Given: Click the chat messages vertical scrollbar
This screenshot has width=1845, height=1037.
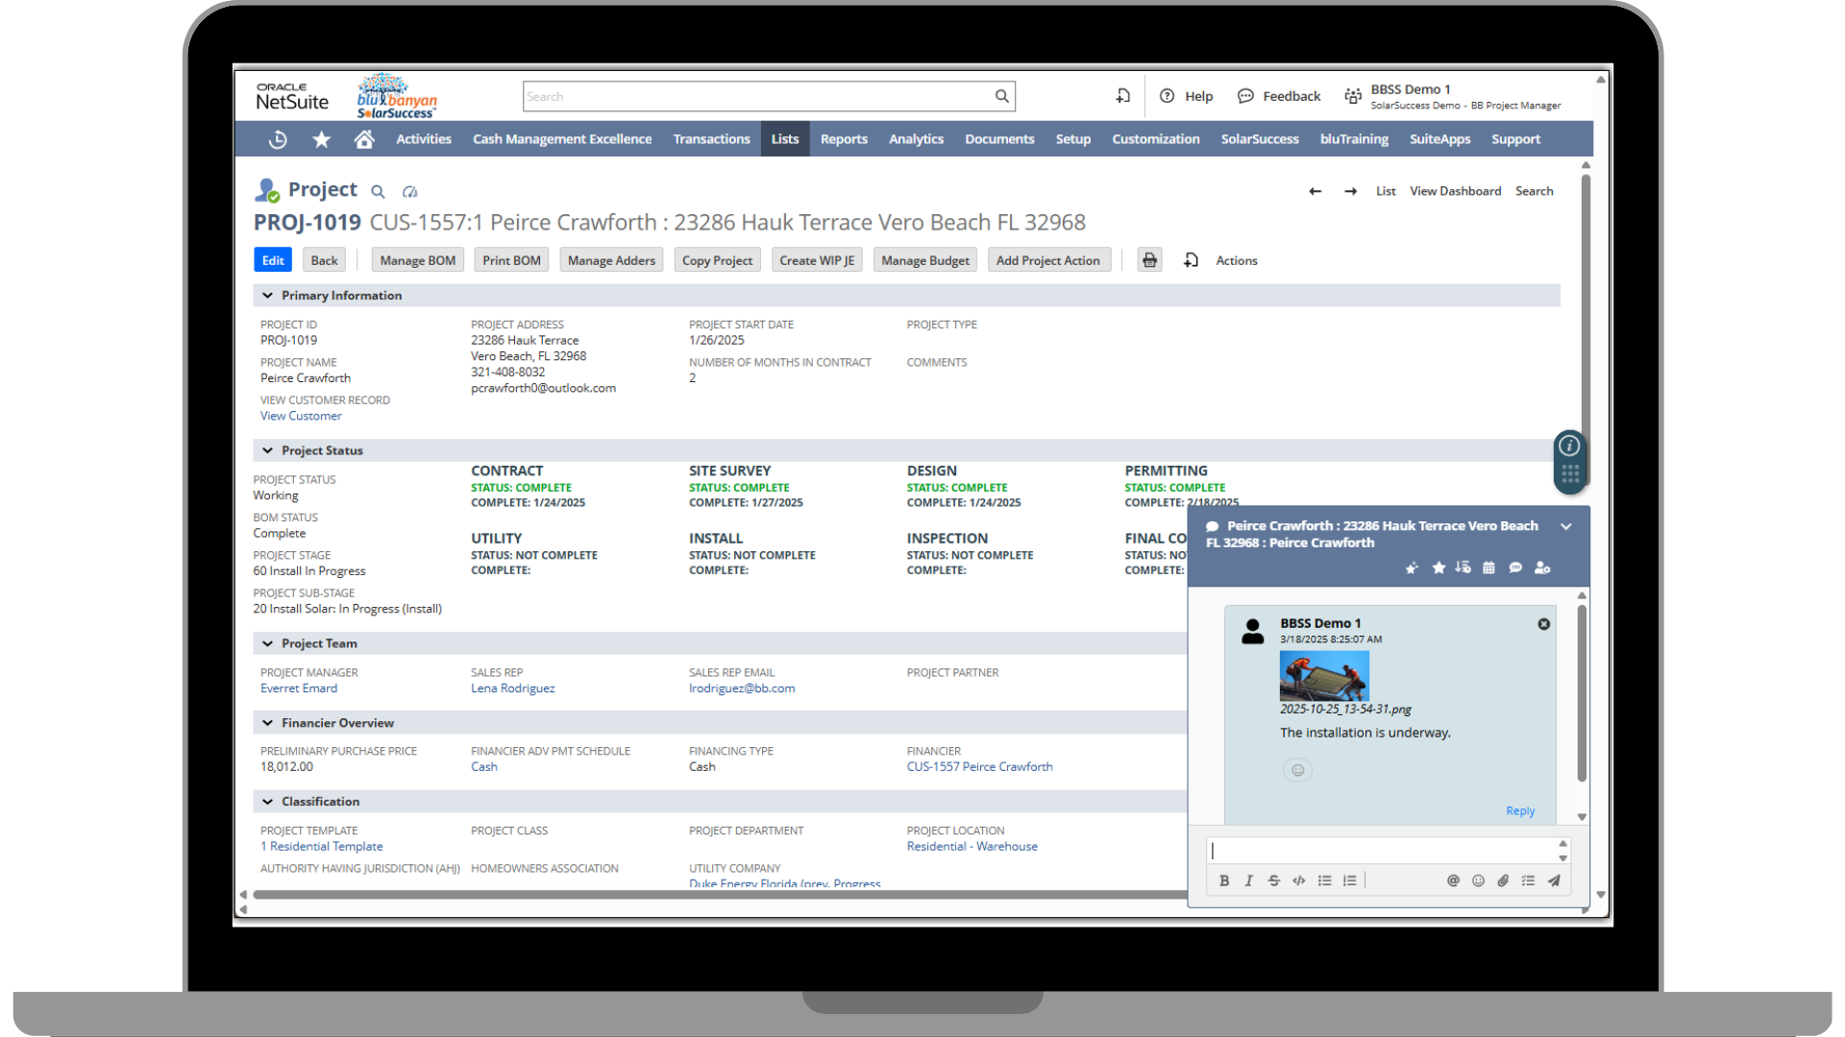Looking at the screenshot, I should coord(1582,693).
